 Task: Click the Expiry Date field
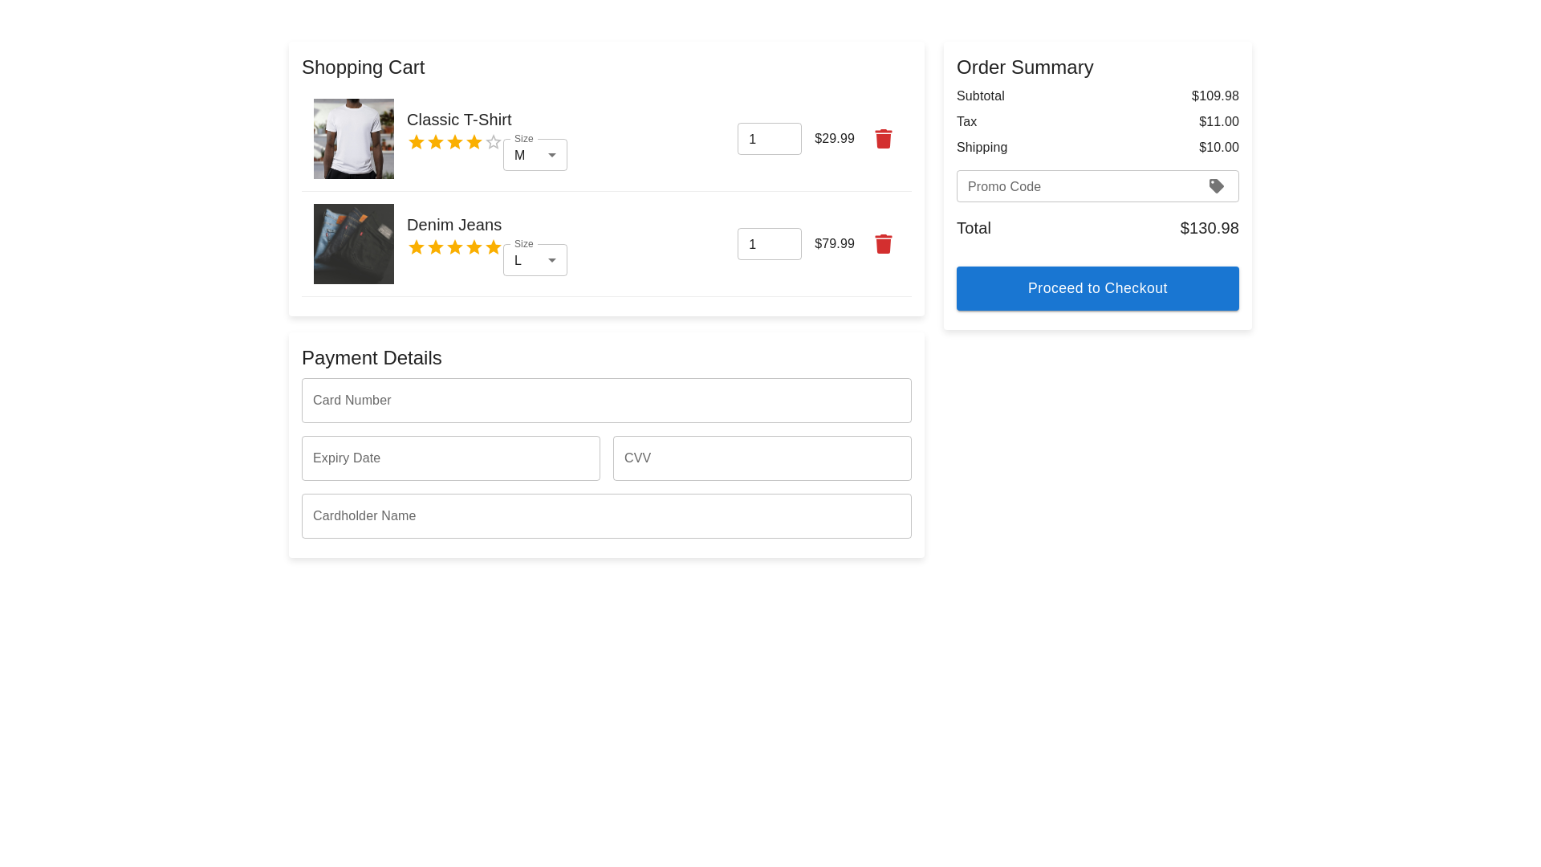click(x=450, y=458)
